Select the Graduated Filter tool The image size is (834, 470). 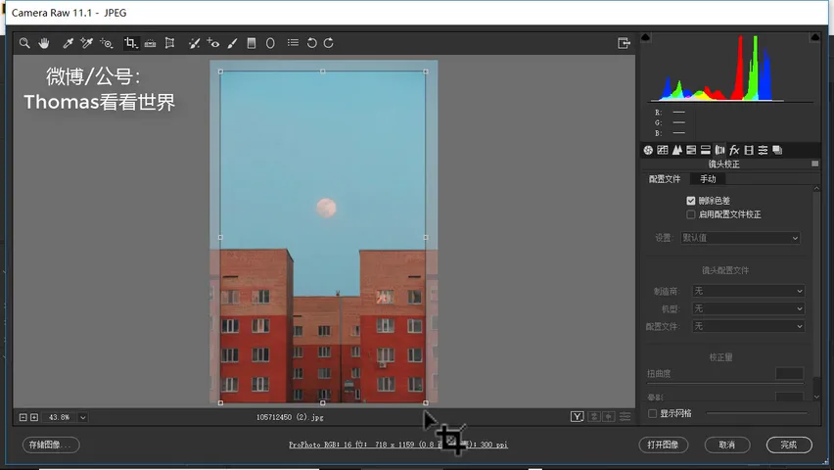[252, 43]
